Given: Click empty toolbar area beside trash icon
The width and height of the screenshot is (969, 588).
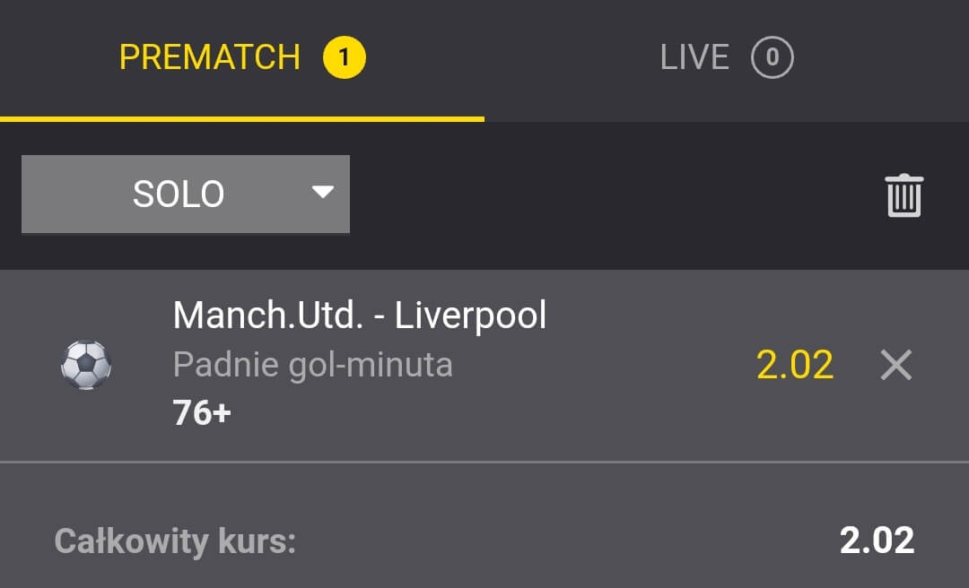Looking at the screenshot, I should tap(610, 195).
